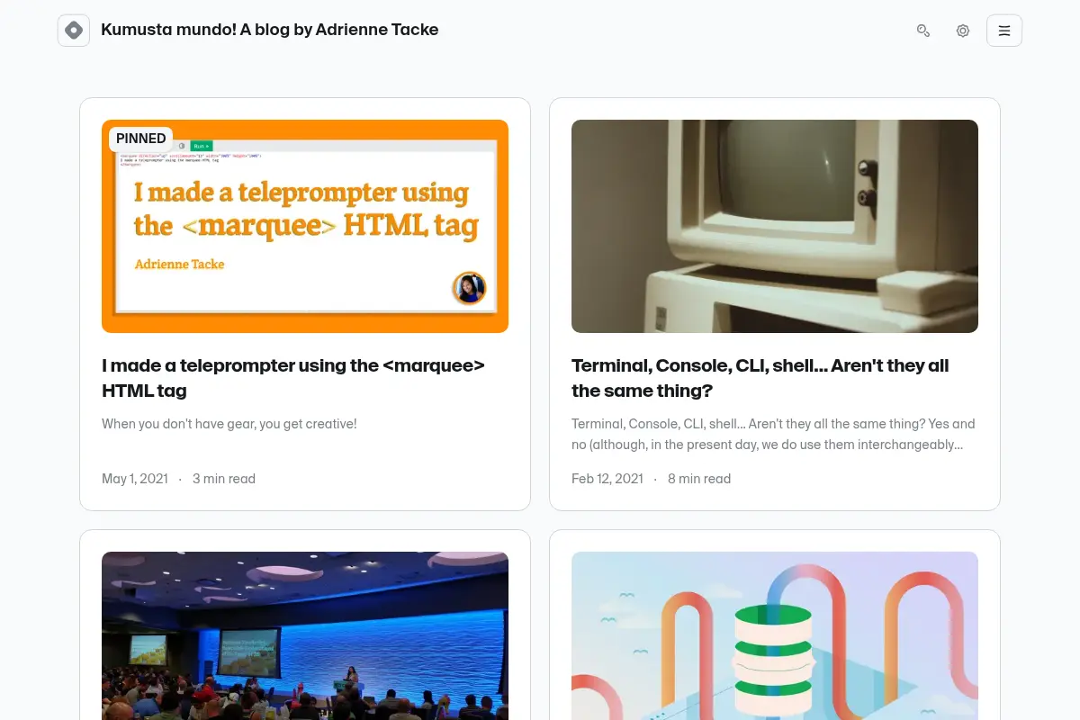
Task: Click the author avatar in teleprompter cover
Action: tap(469, 288)
